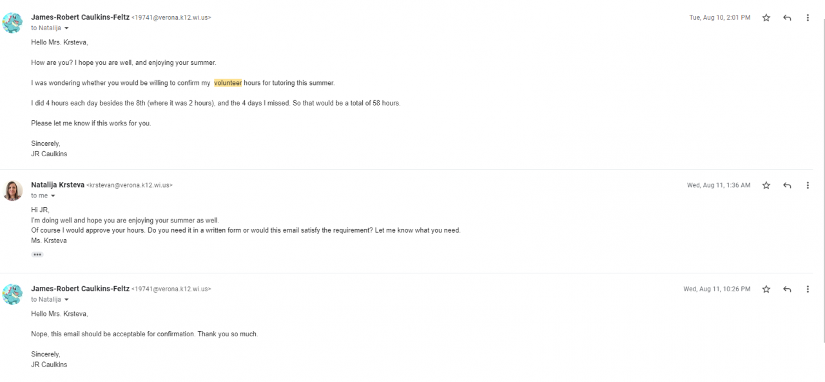Click the first James-Robert Caulkins-Feltz sender name
Screen dimensions: 825x382
pos(80,17)
